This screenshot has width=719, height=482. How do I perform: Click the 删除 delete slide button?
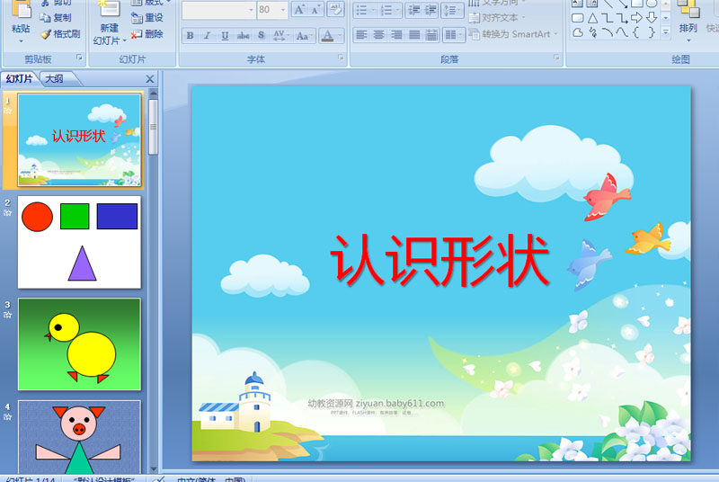pyautogui.click(x=147, y=34)
